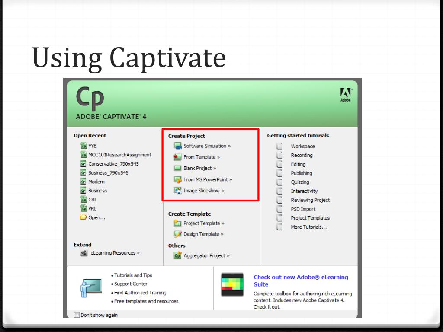This screenshot has height=332, width=443.
Task: Open the Project Templates tutorial
Action: pos(310,218)
